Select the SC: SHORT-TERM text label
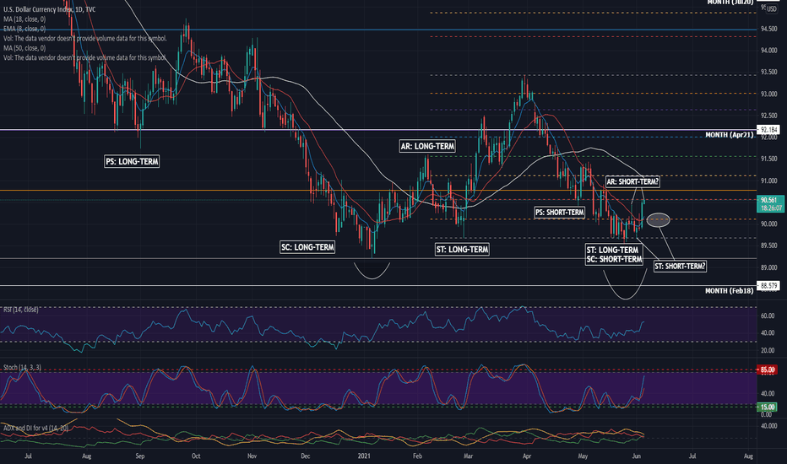 (x=615, y=259)
